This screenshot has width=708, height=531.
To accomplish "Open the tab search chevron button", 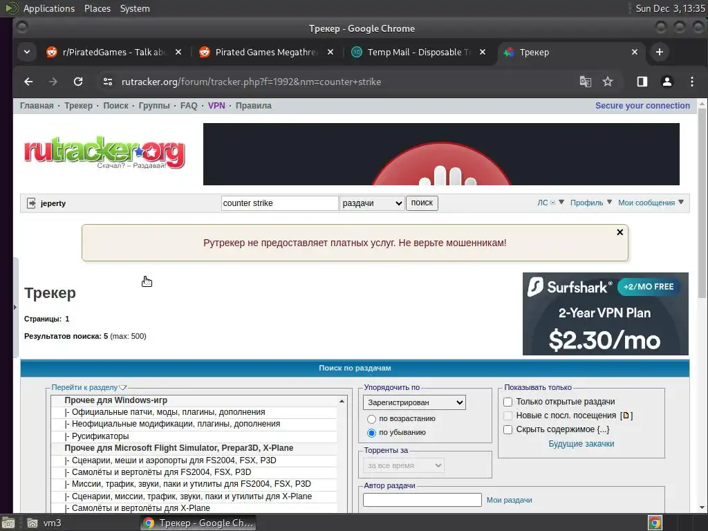I will tap(27, 52).
